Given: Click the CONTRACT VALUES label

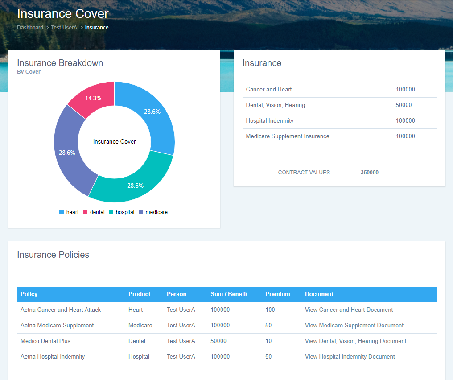Looking at the screenshot, I should [304, 173].
